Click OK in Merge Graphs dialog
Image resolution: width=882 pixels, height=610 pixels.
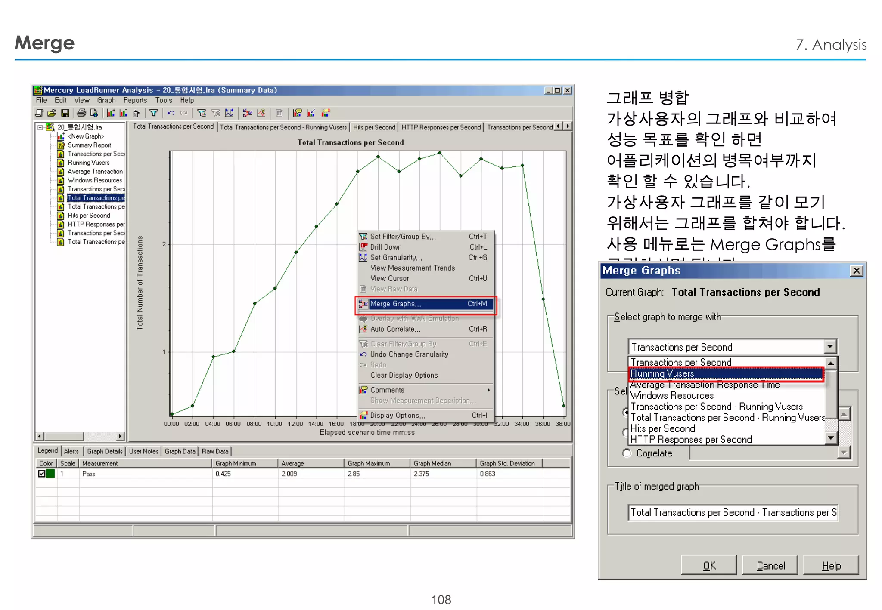[x=709, y=566]
